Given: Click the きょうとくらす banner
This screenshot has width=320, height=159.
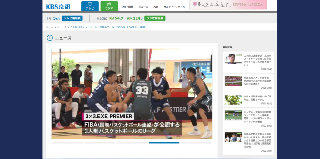Looking at the screenshot, I should tap(228, 4).
